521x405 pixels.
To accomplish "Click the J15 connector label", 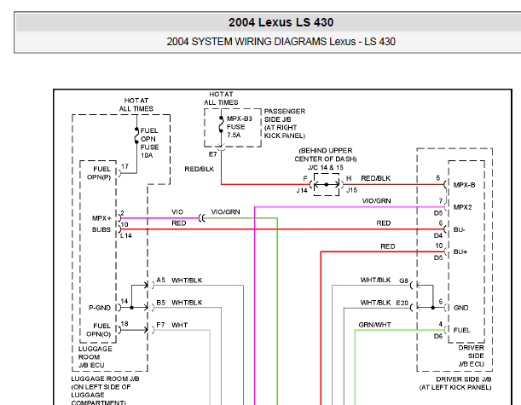I will pyautogui.click(x=351, y=190).
